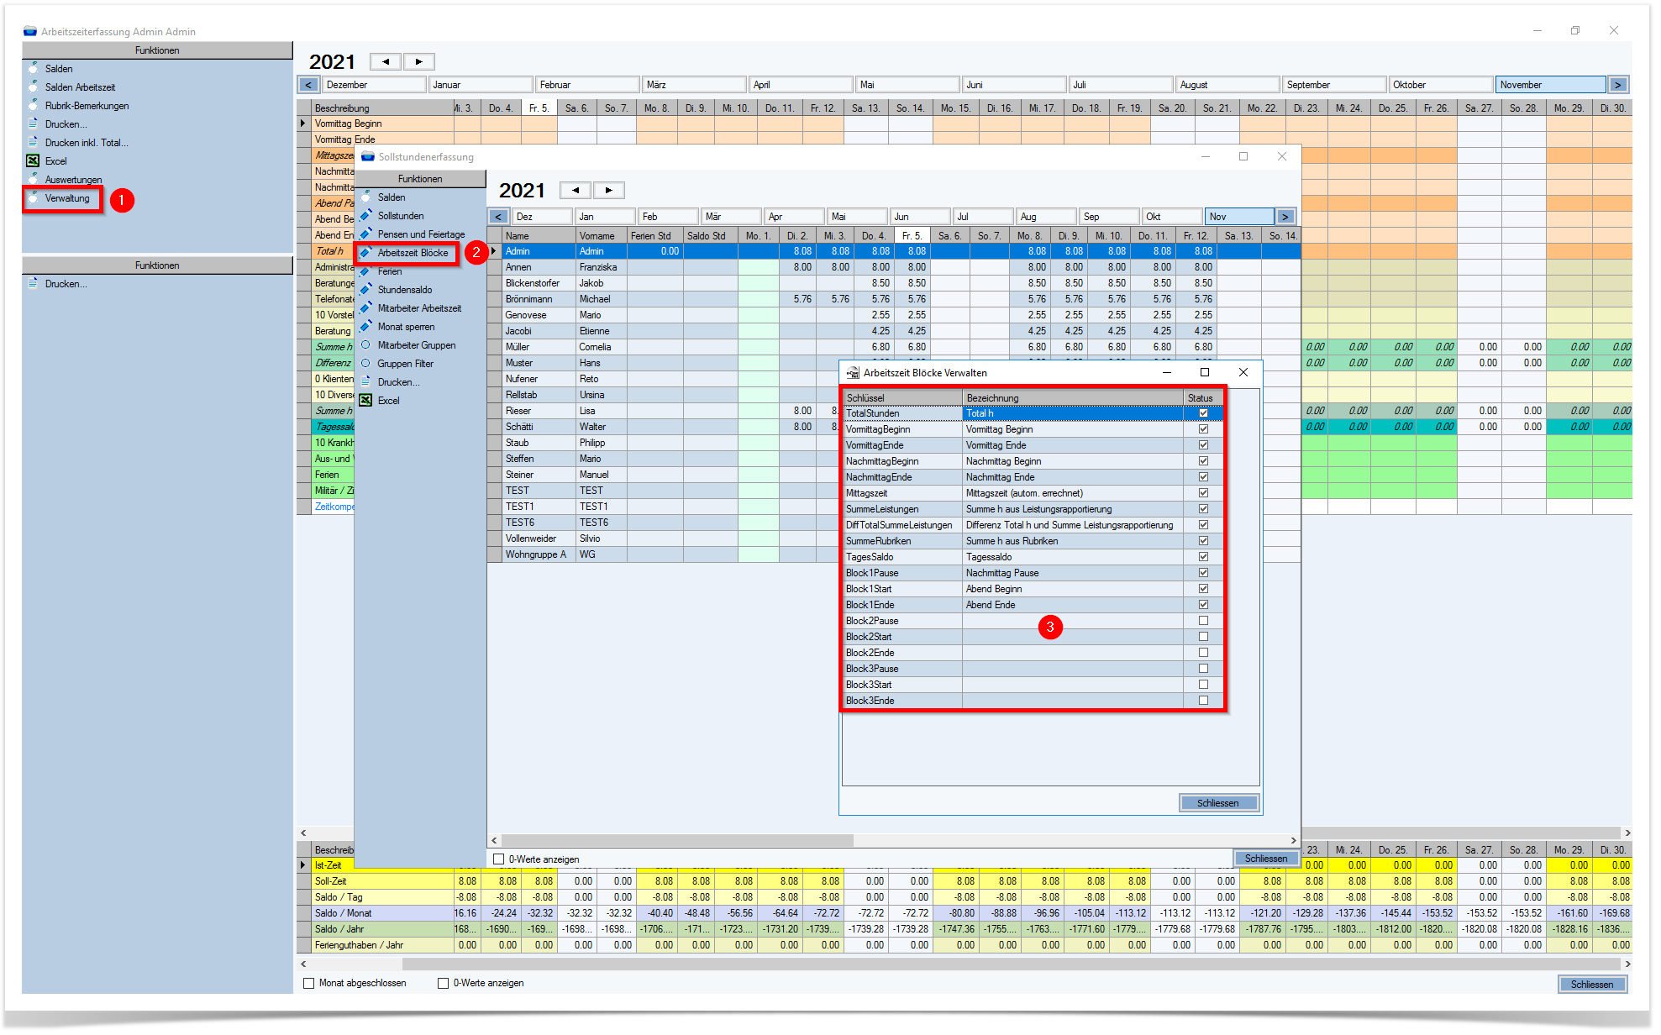Click Bezeichnung cell Nachmittag Pause

[x=1073, y=573]
